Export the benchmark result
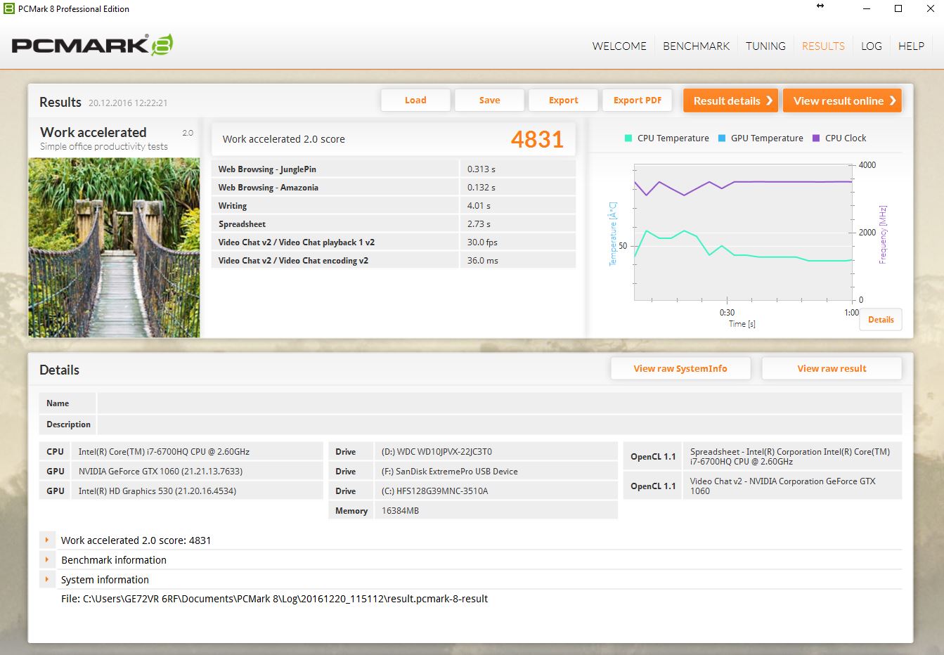Screen dimensions: 944x655 pos(563,100)
